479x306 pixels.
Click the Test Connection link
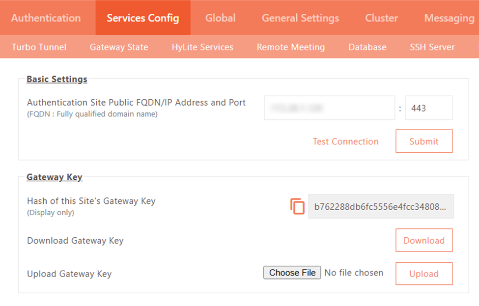345,141
